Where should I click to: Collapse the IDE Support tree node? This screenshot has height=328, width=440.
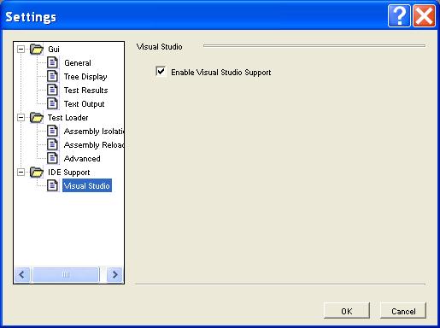tap(21, 172)
